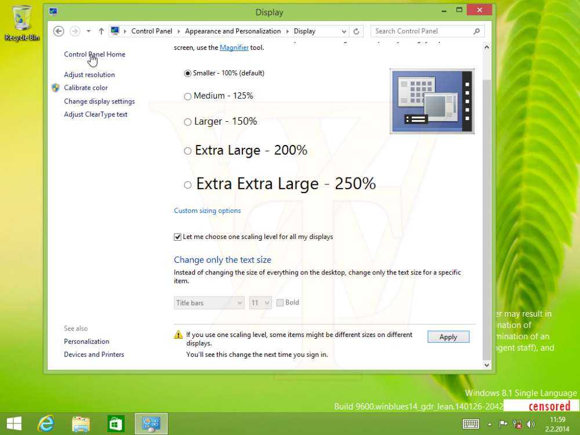Image resolution: width=580 pixels, height=435 pixels.
Task: Launch Windows Store from taskbar
Action: [x=116, y=423]
